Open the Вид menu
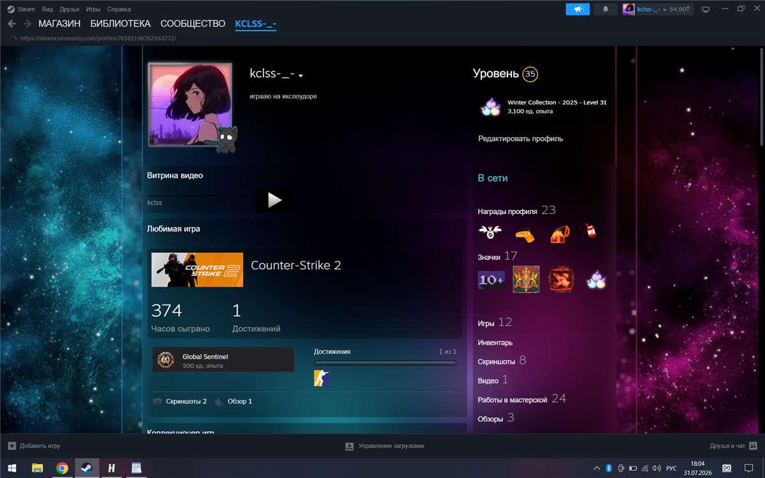The width and height of the screenshot is (765, 478). click(47, 10)
